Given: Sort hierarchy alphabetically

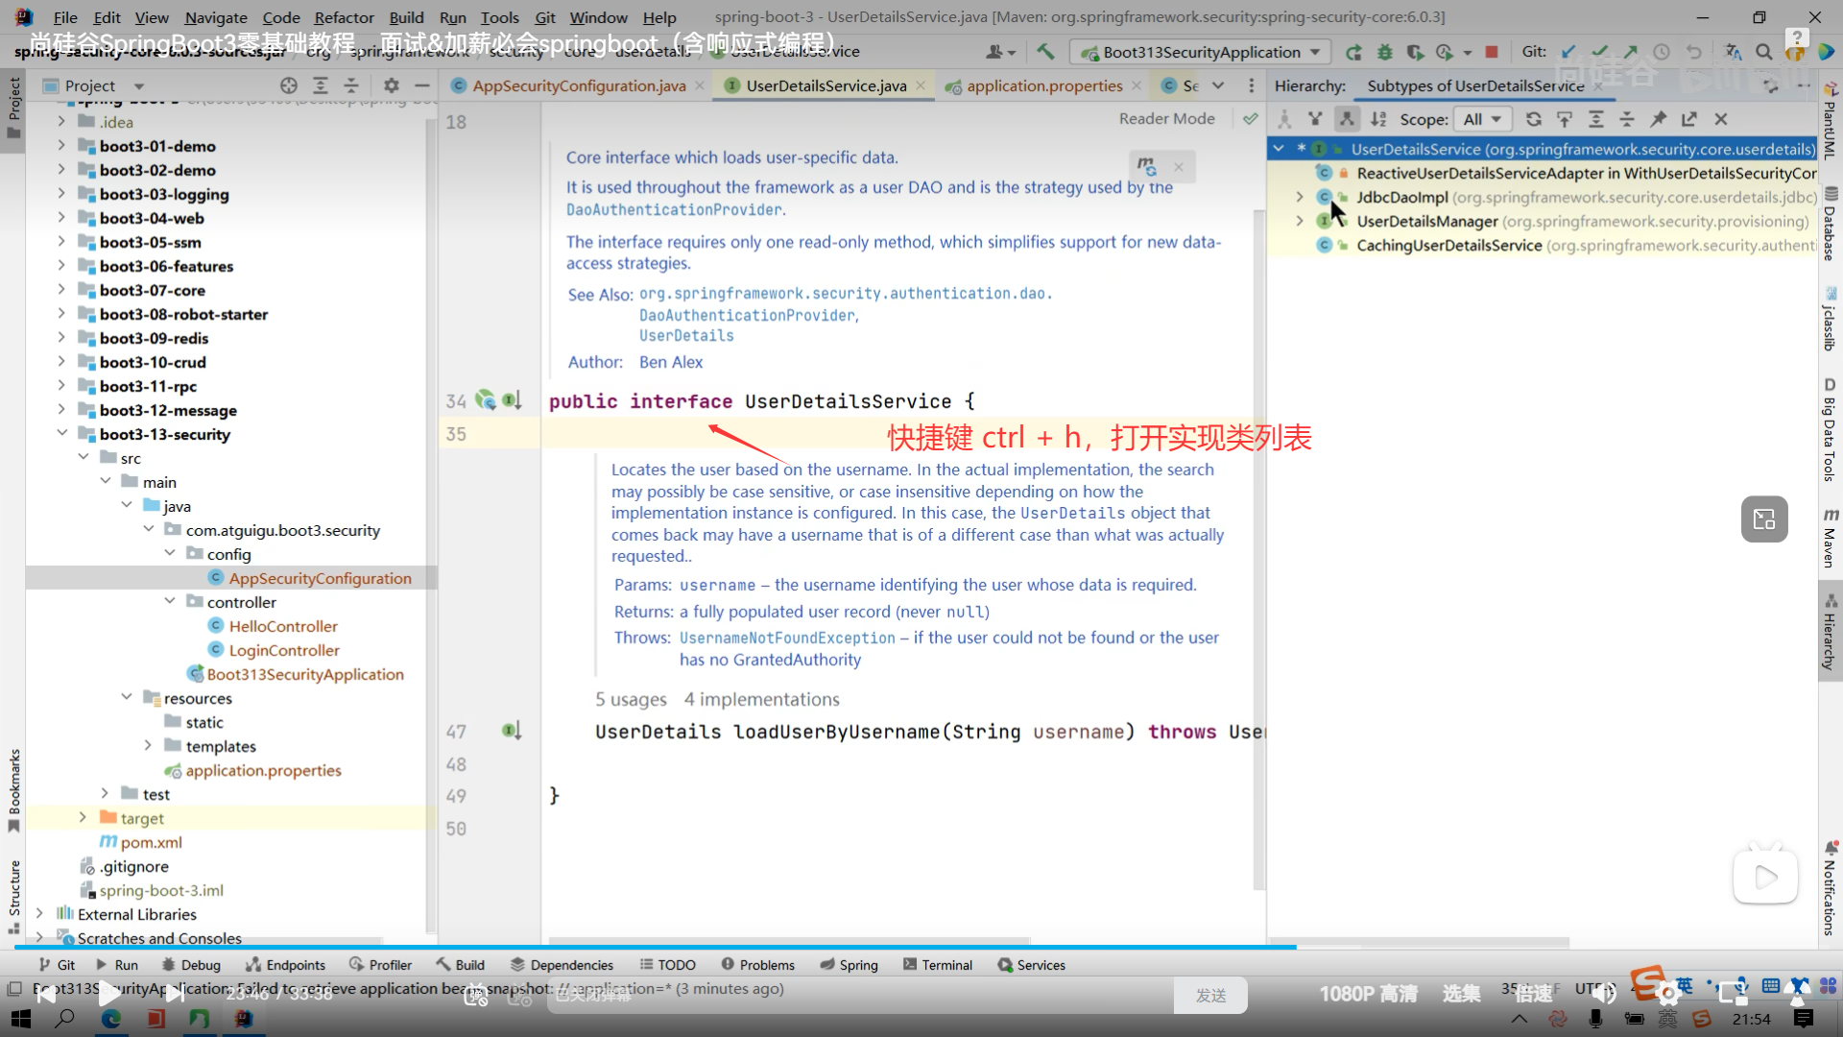Looking at the screenshot, I should pyautogui.click(x=1378, y=119).
